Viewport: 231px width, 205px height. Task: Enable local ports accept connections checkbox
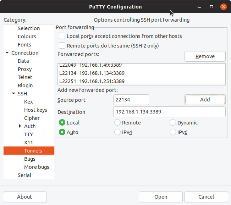click(62, 36)
